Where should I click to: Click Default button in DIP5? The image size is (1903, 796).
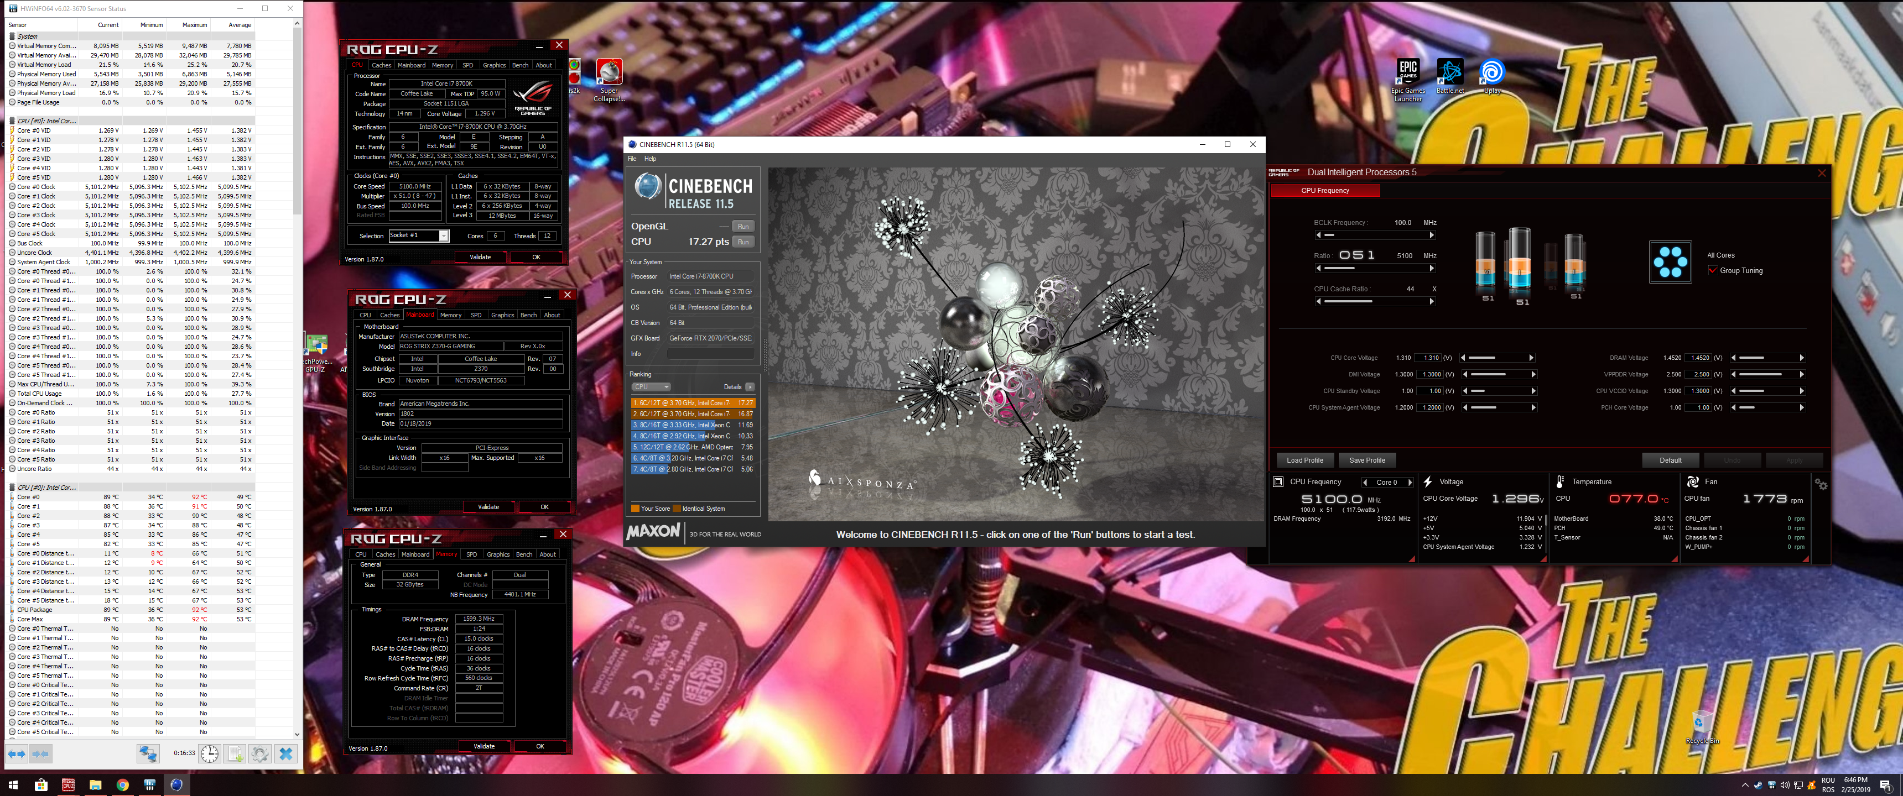click(x=1670, y=460)
